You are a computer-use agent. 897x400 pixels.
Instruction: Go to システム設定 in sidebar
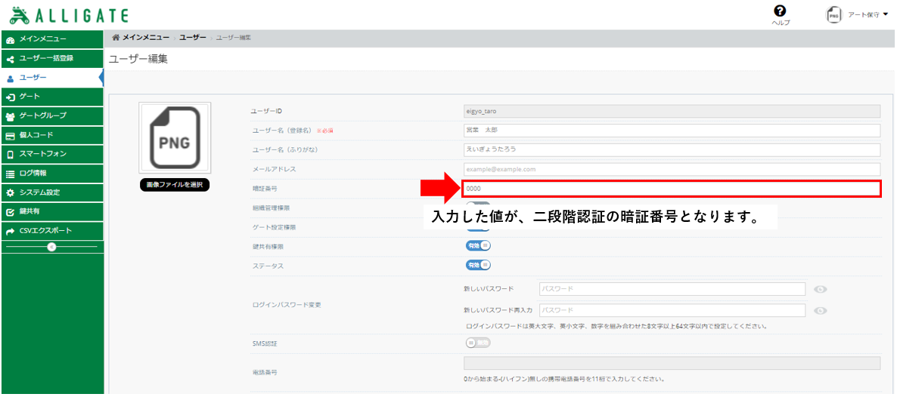coord(52,192)
